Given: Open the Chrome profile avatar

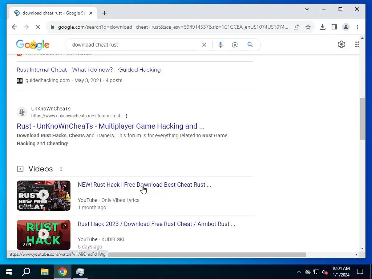Looking at the screenshot, I should click(346, 27).
